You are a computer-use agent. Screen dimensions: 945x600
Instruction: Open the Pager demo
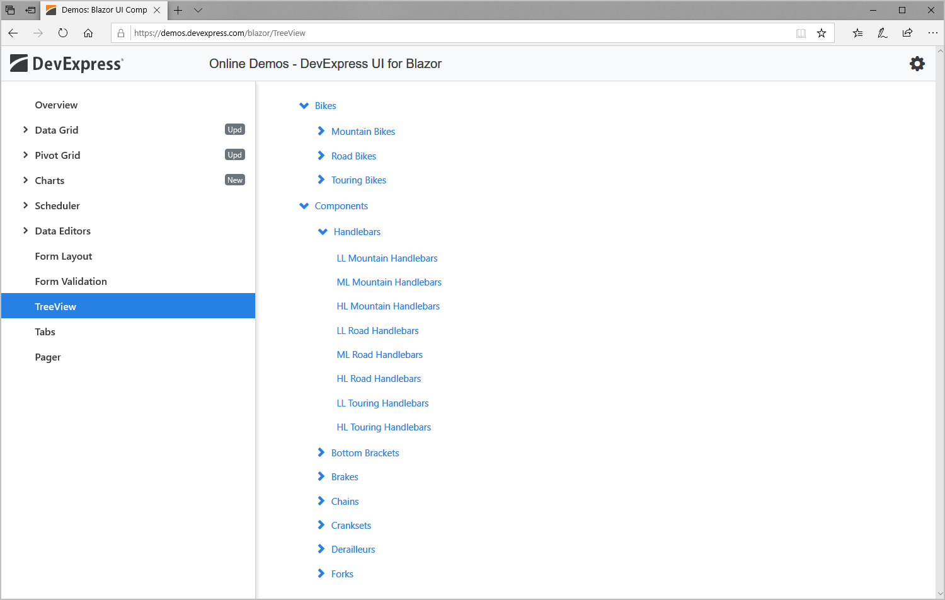48,357
